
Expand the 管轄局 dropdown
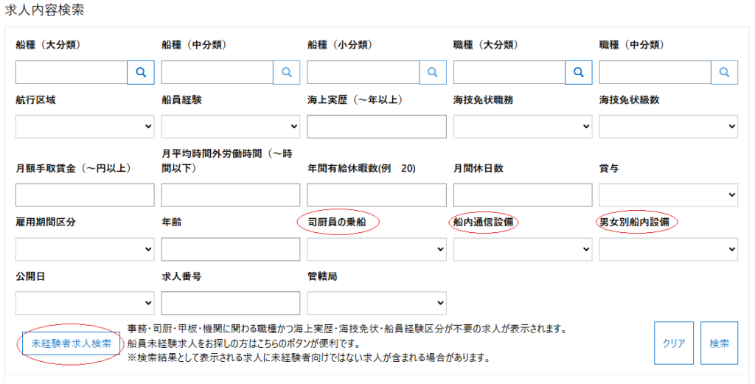tap(377, 303)
